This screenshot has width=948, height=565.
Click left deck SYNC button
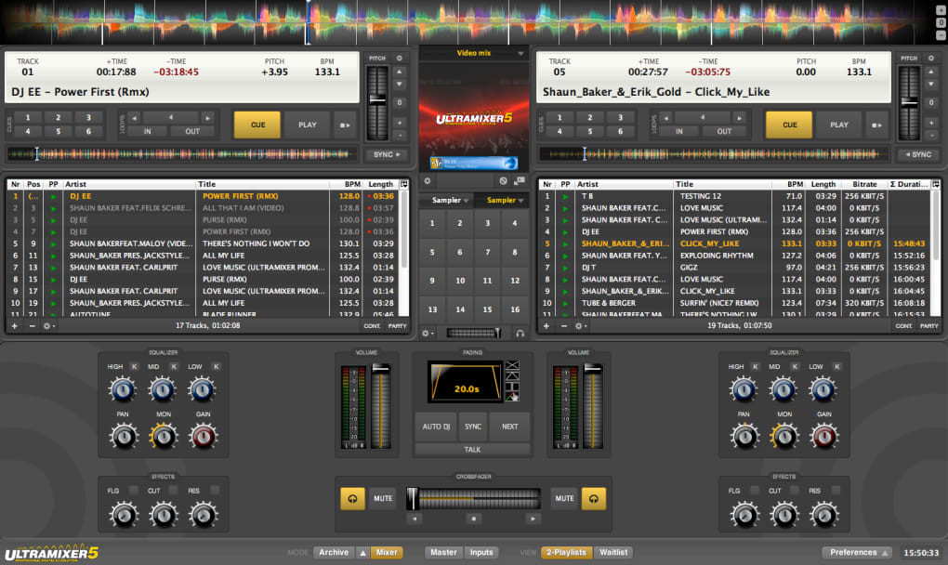pyautogui.click(x=387, y=154)
